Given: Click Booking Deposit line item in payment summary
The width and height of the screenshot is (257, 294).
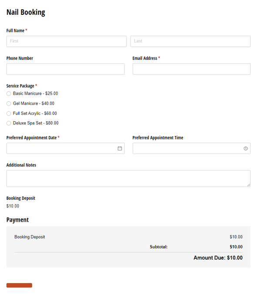Looking at the screenshot, I should (30, 237).
